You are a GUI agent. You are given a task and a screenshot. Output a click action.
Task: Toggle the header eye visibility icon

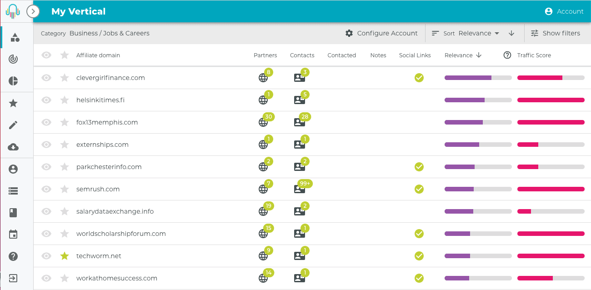coord(46,55)
